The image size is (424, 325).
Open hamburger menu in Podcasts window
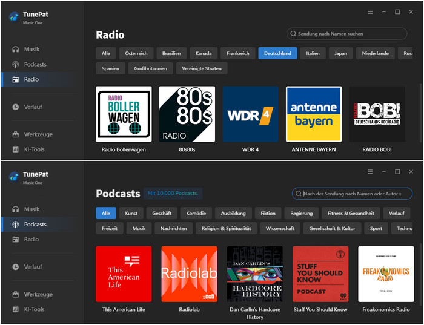370,172
